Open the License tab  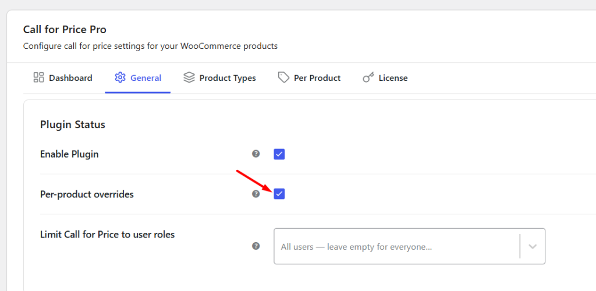pyautogui.click(x=385, y=78)
